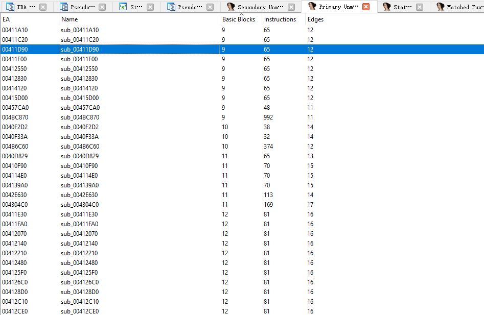Sort by the Basic Blocks column header
This screenshot has width=484, height=315.
tap(239, 19)
